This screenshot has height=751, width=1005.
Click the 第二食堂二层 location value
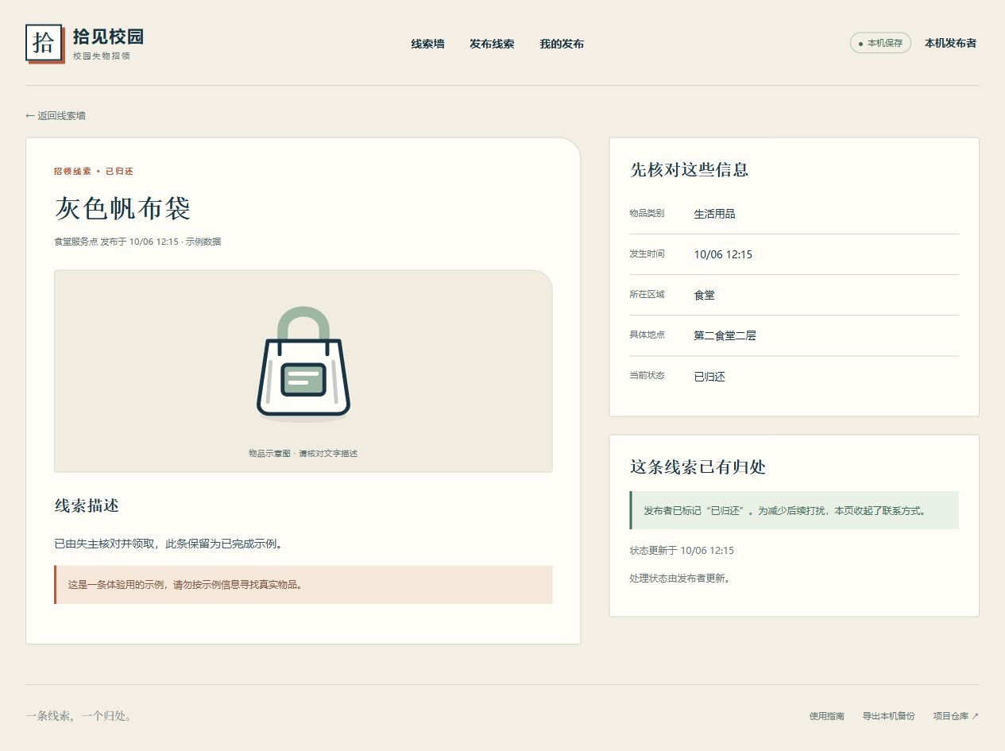coord(725,335)
